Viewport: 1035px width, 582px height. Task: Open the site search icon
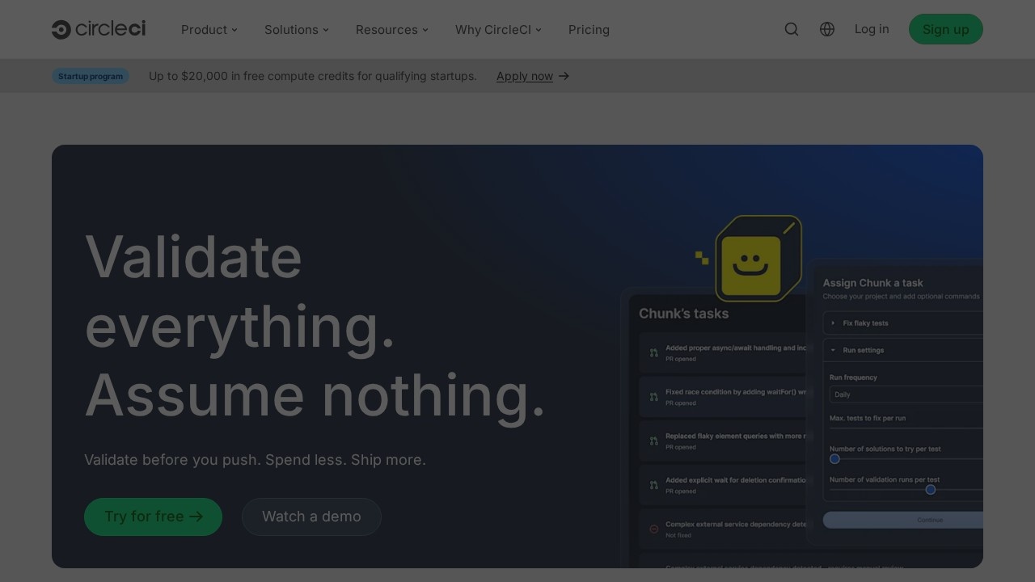(x=792, y=29)
